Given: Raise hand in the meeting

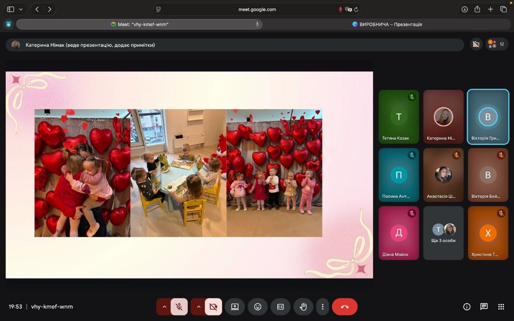Looking at the screenshot, I should coord(303,307).
